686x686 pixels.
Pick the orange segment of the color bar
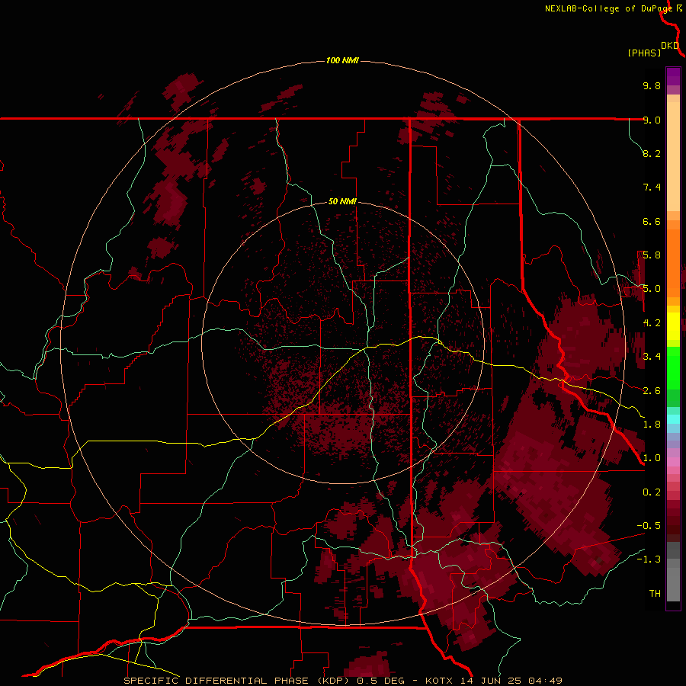[673, 263]
